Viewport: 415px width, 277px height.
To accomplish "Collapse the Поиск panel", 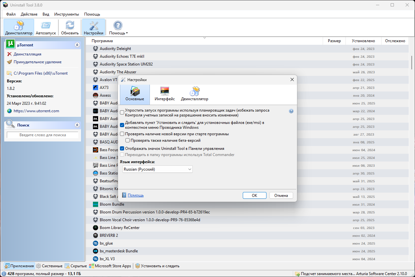I will 77,125.
